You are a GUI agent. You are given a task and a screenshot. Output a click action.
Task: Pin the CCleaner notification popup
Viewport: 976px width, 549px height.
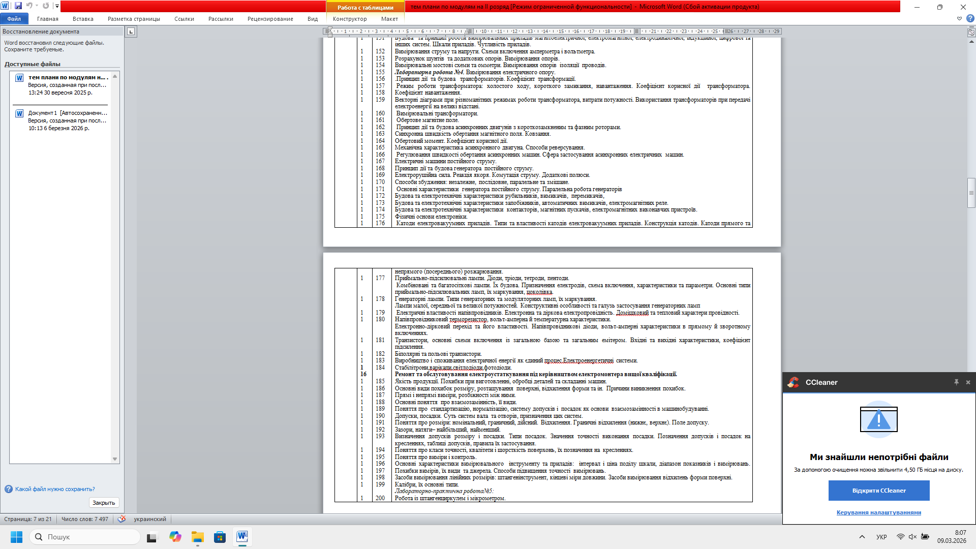point(956,382)
